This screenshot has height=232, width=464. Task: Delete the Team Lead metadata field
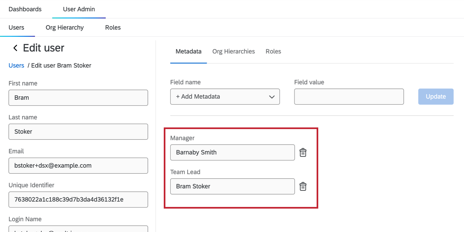(303, 187)
